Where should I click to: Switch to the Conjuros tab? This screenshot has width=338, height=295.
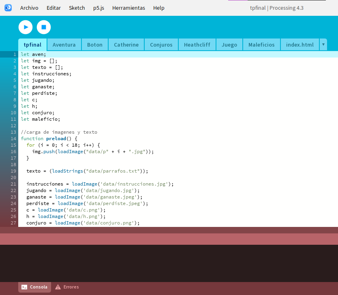[x=161, y=45]
